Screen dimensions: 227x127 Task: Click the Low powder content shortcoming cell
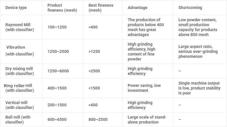click(198, 27)
